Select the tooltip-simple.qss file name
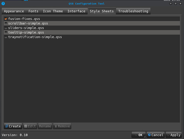This screenshot has width=184, height=139. click(x=26, y=33)
